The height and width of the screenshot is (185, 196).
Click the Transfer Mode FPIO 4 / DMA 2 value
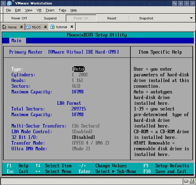(91, 143)
